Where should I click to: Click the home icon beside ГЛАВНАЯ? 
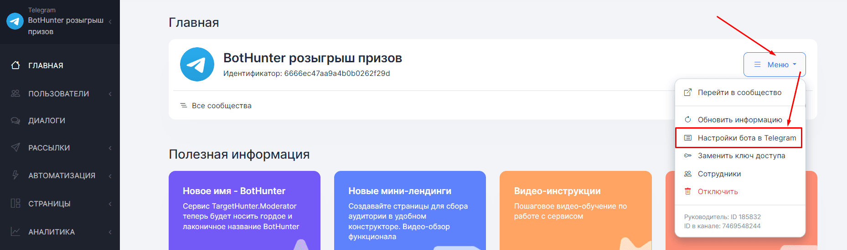tap(15, 65)
